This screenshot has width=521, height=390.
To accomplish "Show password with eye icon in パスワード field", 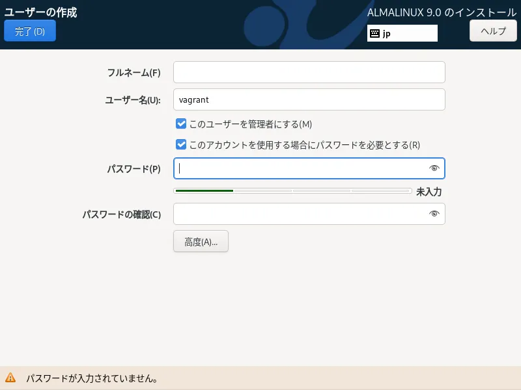I will point(434,168).
